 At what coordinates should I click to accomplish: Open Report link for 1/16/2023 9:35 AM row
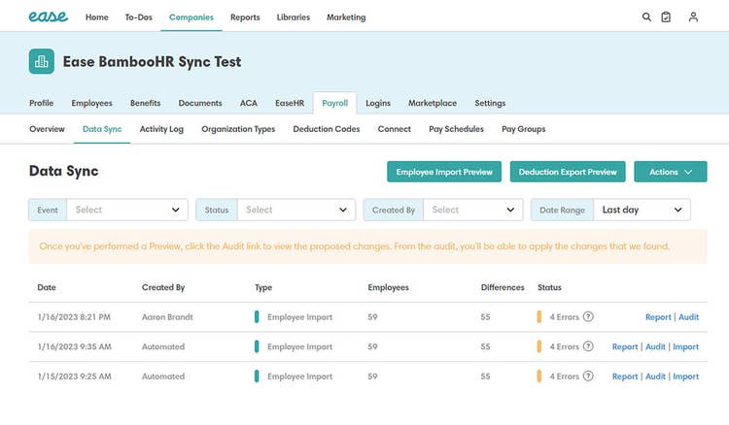[625, 346]
